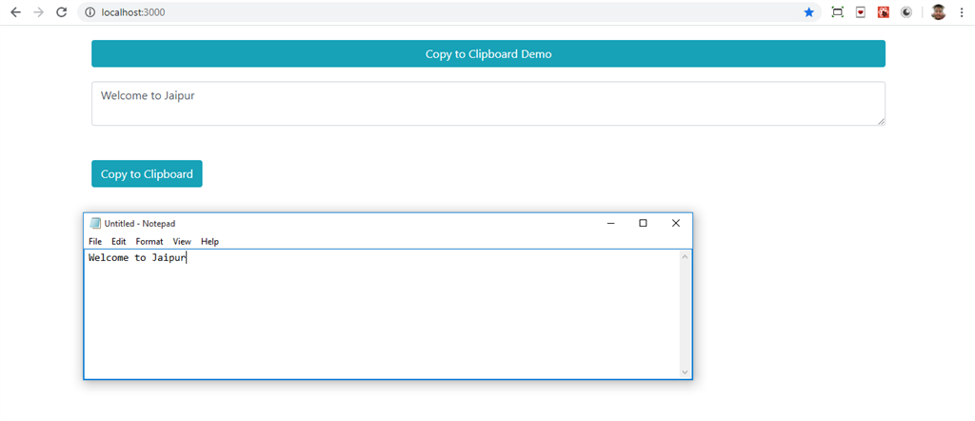Click the resize grip of the textarea
975x421 pixels.
(881, 121)
